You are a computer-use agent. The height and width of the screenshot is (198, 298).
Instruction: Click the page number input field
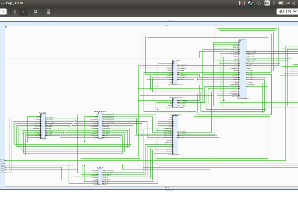click(3, 12)
